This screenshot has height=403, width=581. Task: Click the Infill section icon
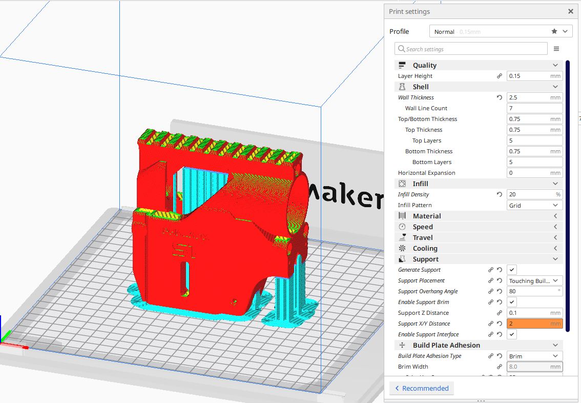(402, 184)
